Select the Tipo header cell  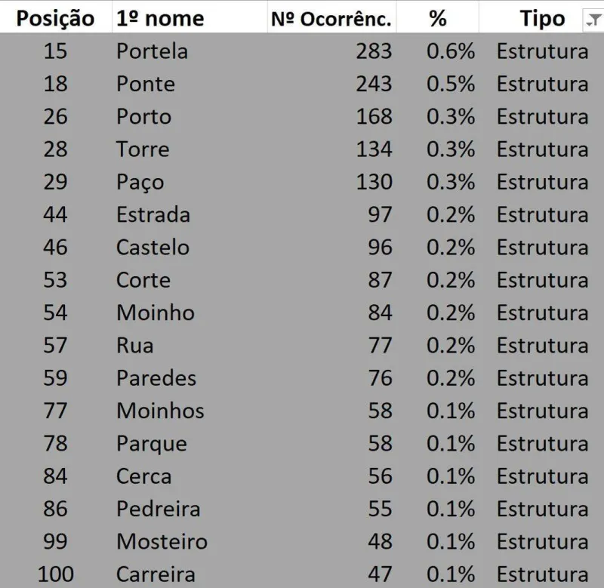point(541,18)
